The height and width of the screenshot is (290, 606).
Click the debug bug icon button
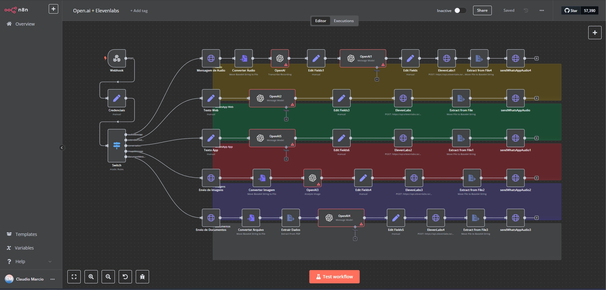click(x=142, y=277)
